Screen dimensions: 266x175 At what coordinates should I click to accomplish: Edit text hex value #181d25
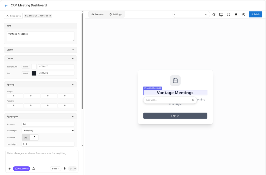[x=56, y=73]
